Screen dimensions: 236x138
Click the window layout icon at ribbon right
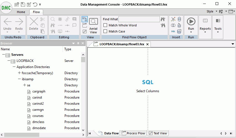click(231, 11)
